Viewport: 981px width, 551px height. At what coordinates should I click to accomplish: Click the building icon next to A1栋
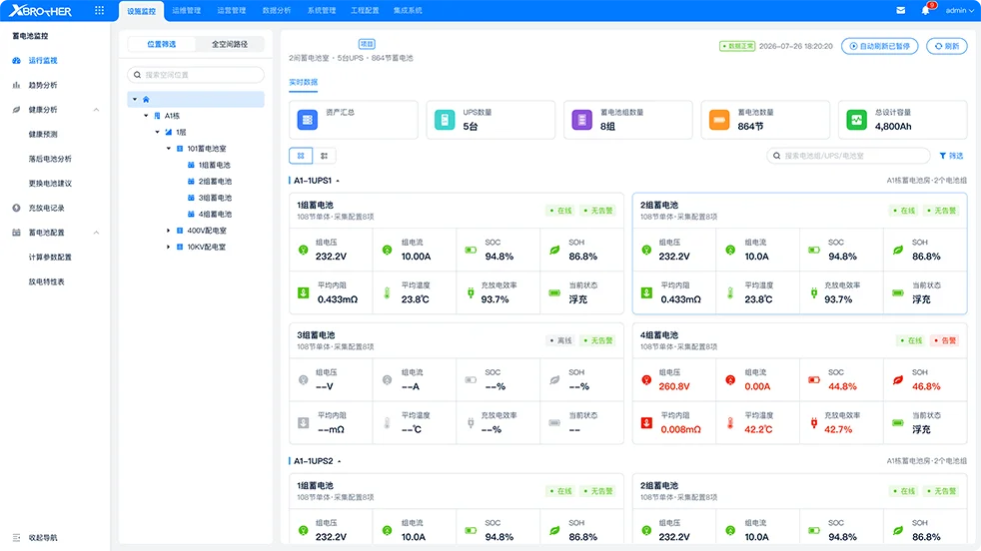tap(157, 116)
